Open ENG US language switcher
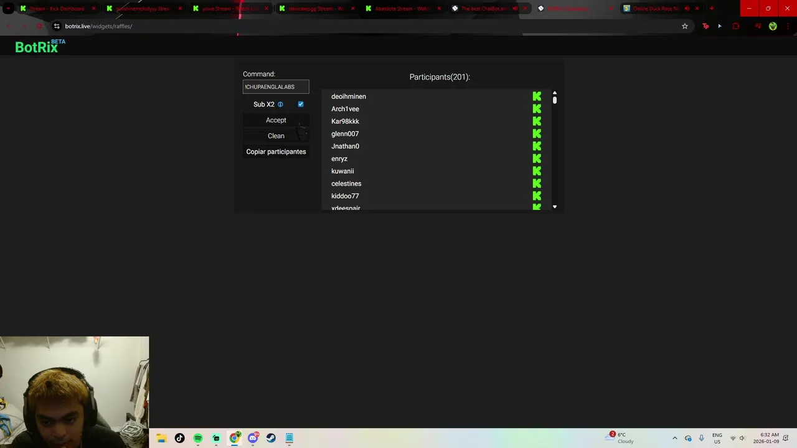 717,438
